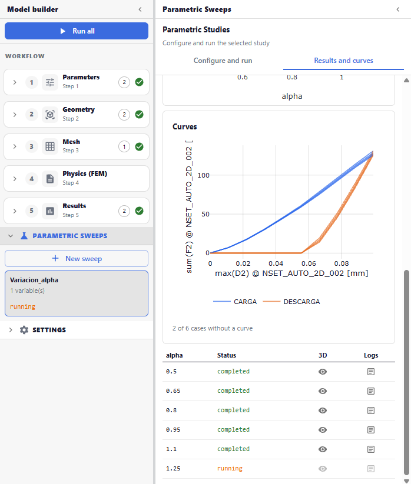Click the Geometry green check status

point(140,115)
